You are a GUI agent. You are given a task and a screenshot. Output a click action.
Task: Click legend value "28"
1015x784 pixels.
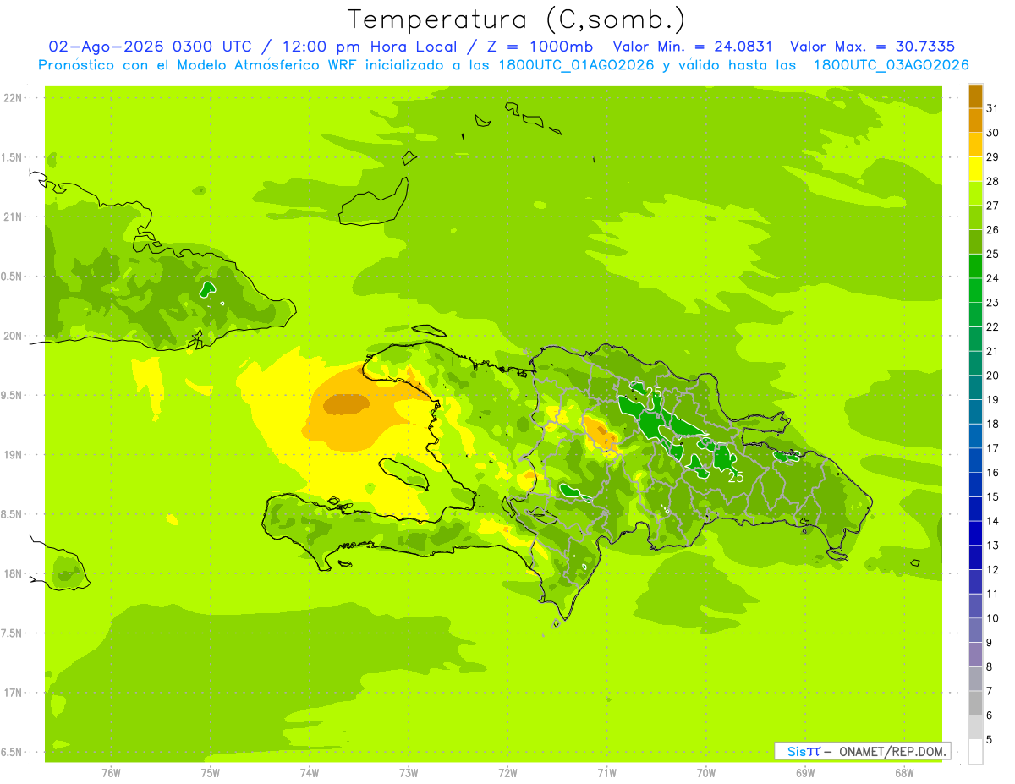click(x=993, y=181)
